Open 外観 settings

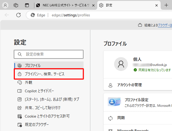coord(49,82)
